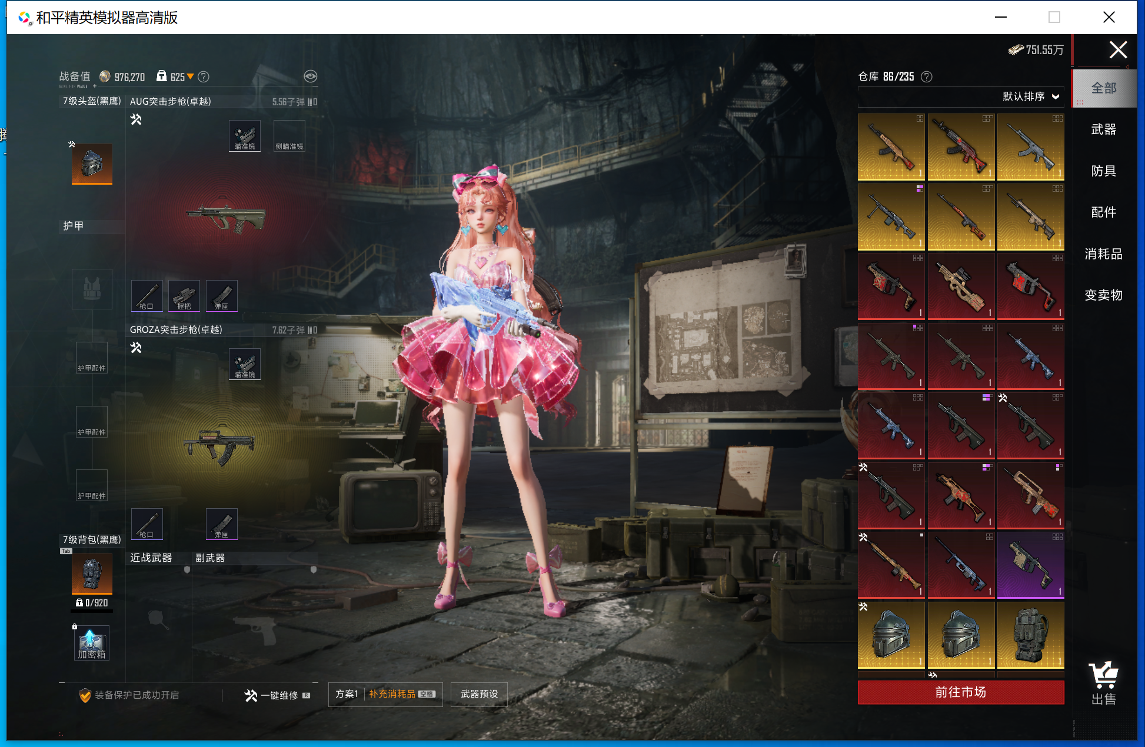Screen dimensions: 1145x747
Task: Click the 7级背包 backpack equipment icon
Action: 92,573
